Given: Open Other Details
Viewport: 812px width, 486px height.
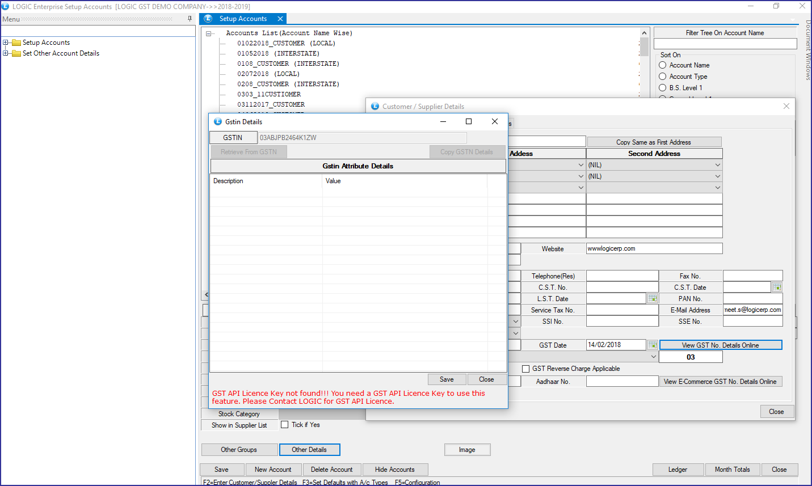Looking at the screenshot, I should pos(309,450).
